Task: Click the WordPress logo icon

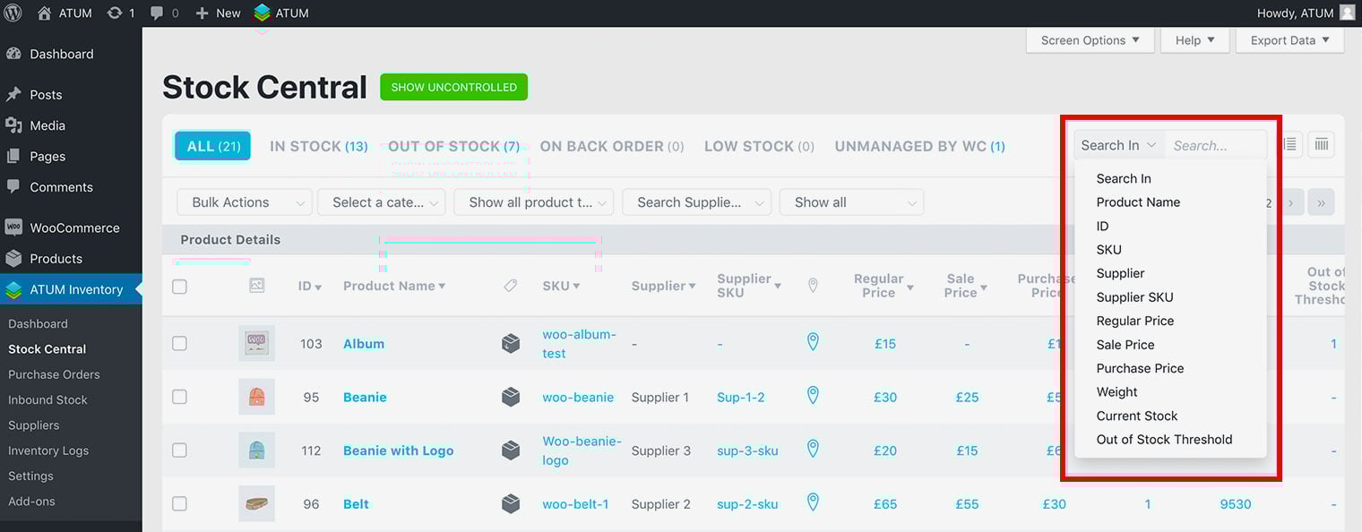Action: click(x=13, y=13)
